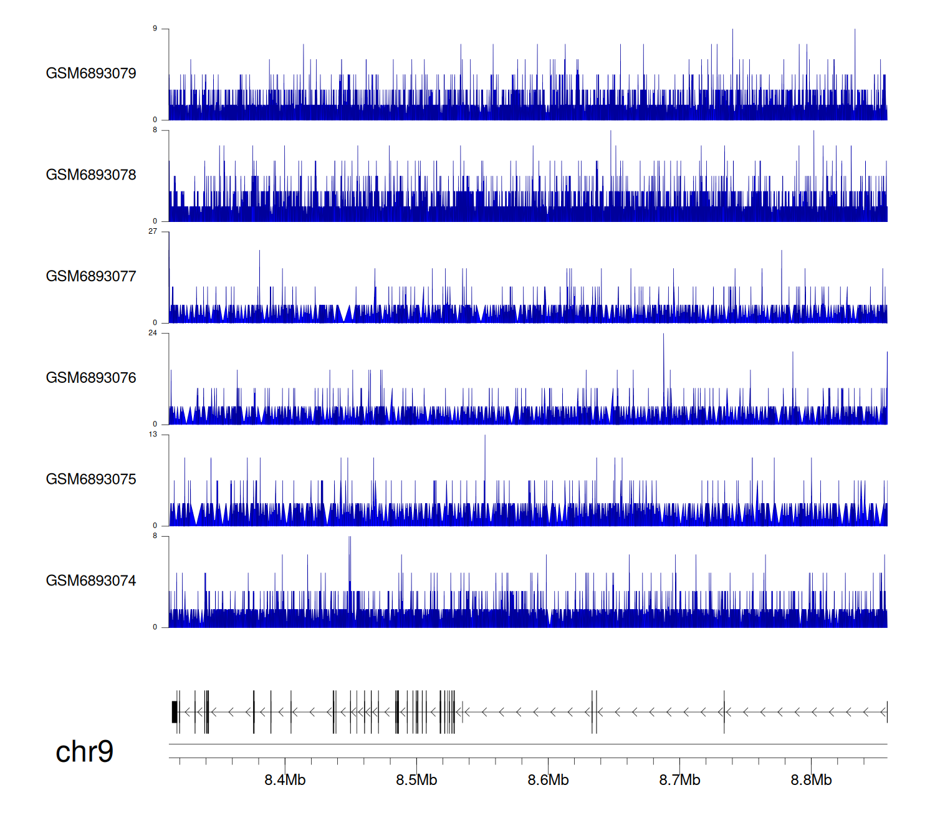Click the GSM6893077 track name

(x=91, y=276)
